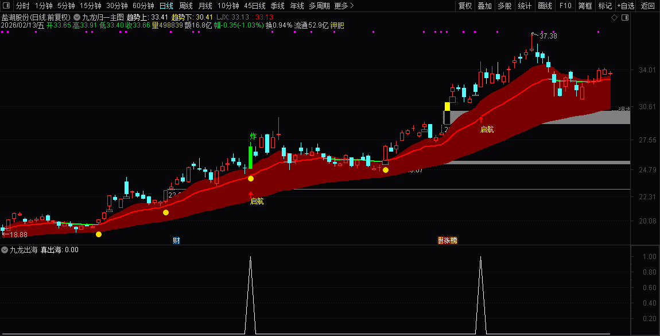This screenshot has width=660, height=336.
Task: Toggle the right side panel icon
Action: coord(625,18)
